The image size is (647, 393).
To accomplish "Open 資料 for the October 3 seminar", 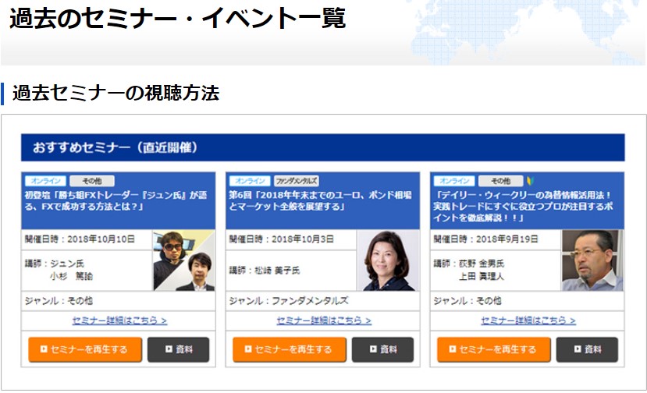I will point(382,349).
